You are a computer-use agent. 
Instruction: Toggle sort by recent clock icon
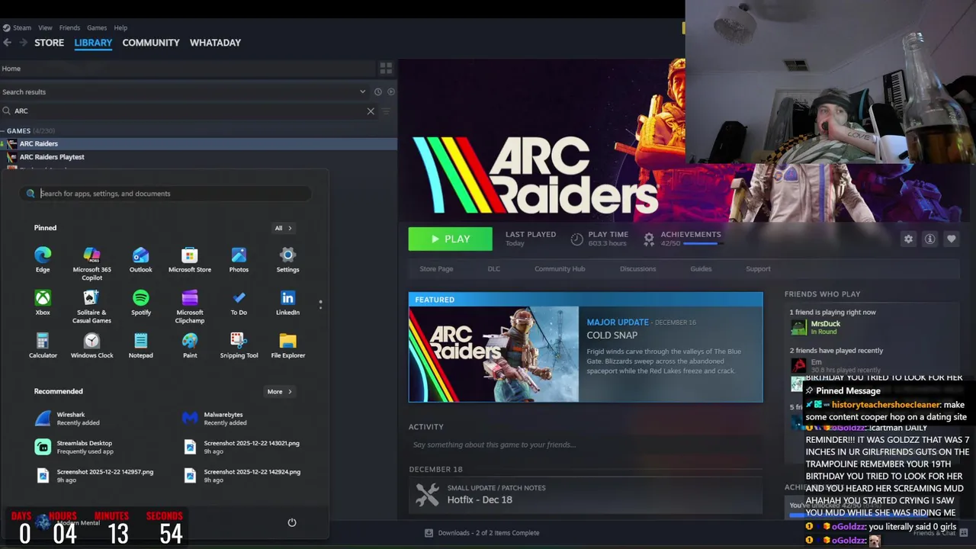click(x=378, y=91)
